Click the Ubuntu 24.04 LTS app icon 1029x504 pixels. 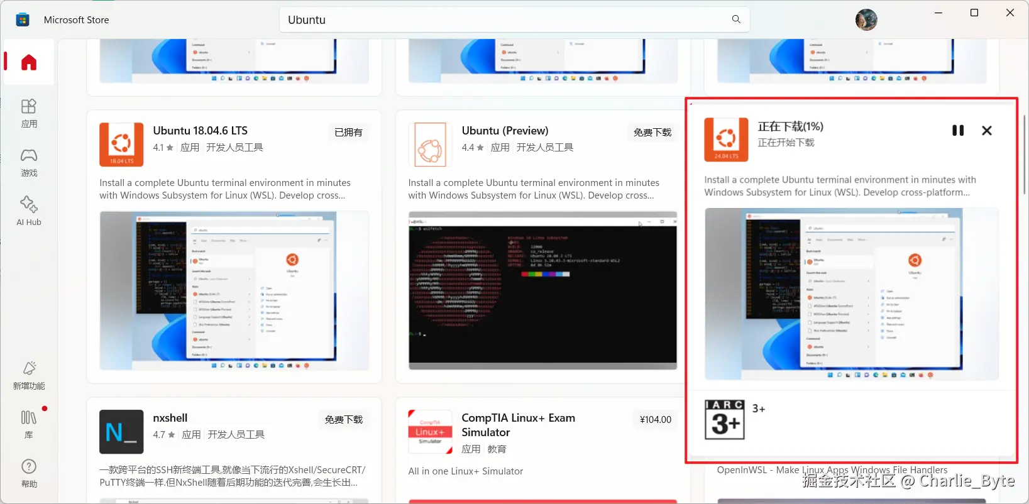click(726, 140)
